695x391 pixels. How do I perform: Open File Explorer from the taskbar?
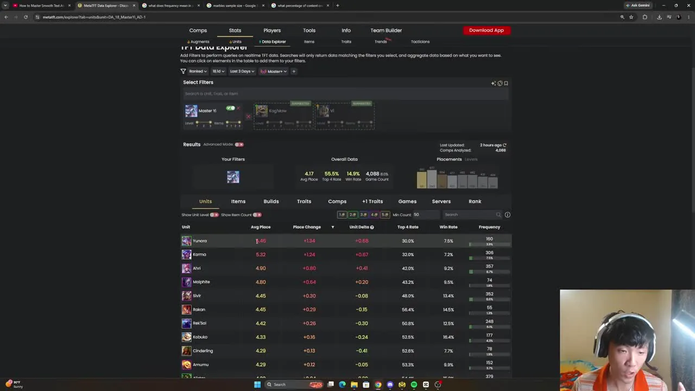[x=354, y=384]
